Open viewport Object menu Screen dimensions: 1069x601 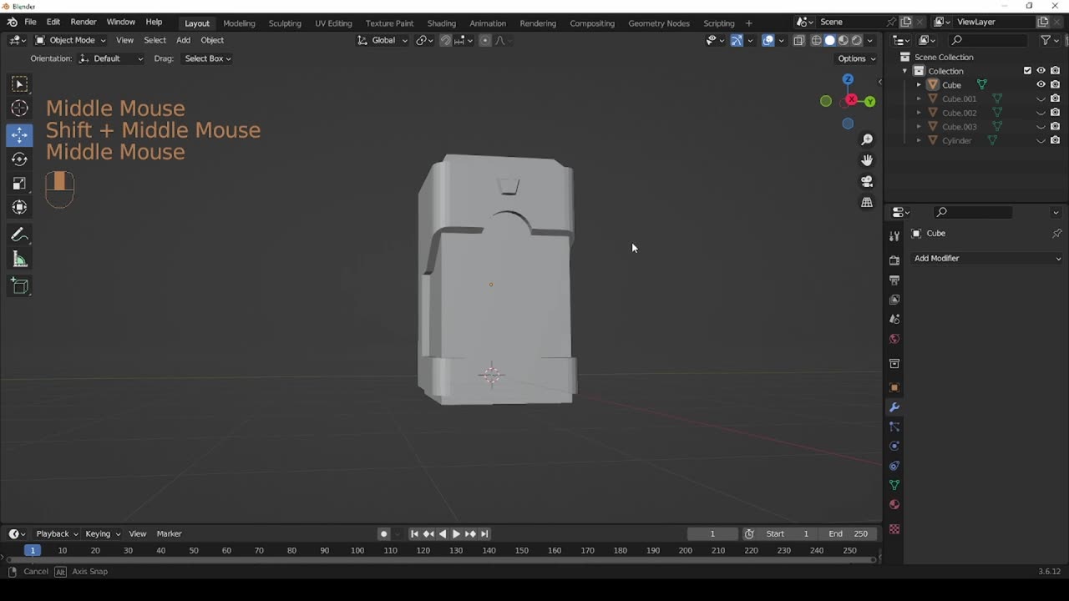pos(212,40)
